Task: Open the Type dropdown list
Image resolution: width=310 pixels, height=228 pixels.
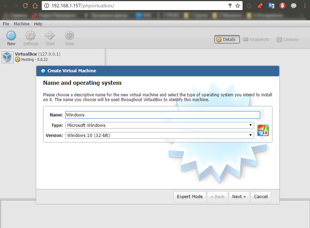Action: 160,125
